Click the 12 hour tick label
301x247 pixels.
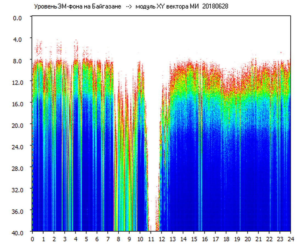pyautogui.click(x=161, y=239)
